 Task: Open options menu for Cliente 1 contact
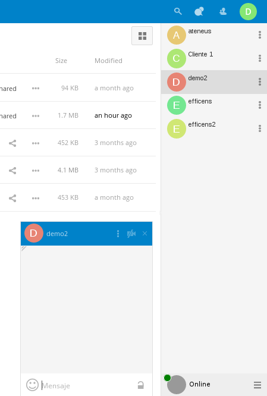point(260,58)
